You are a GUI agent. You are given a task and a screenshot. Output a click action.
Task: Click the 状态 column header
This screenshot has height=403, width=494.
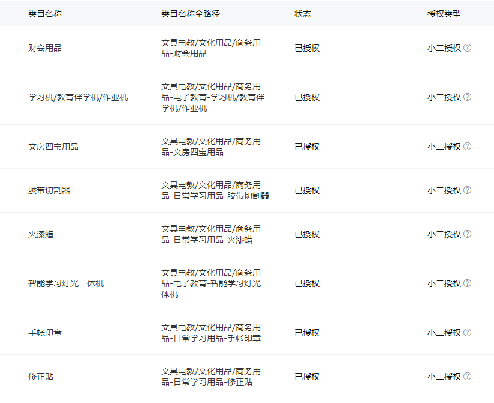(303, 14)
